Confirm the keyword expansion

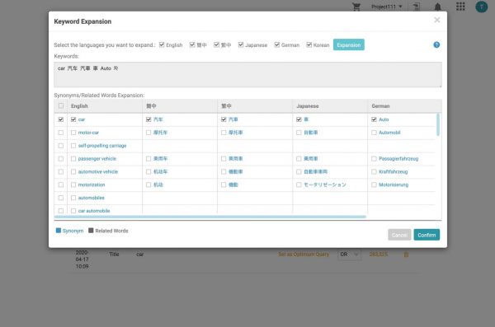click(x=427, y=235)
